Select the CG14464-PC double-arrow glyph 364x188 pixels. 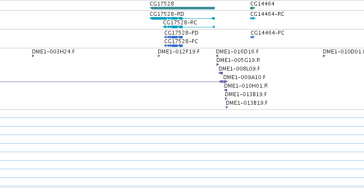pyautogui.click(x=252, y=37)
